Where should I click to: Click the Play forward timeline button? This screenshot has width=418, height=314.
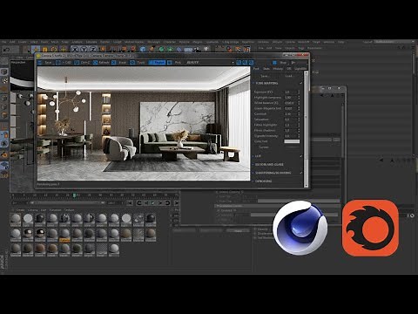coord(153,203)
